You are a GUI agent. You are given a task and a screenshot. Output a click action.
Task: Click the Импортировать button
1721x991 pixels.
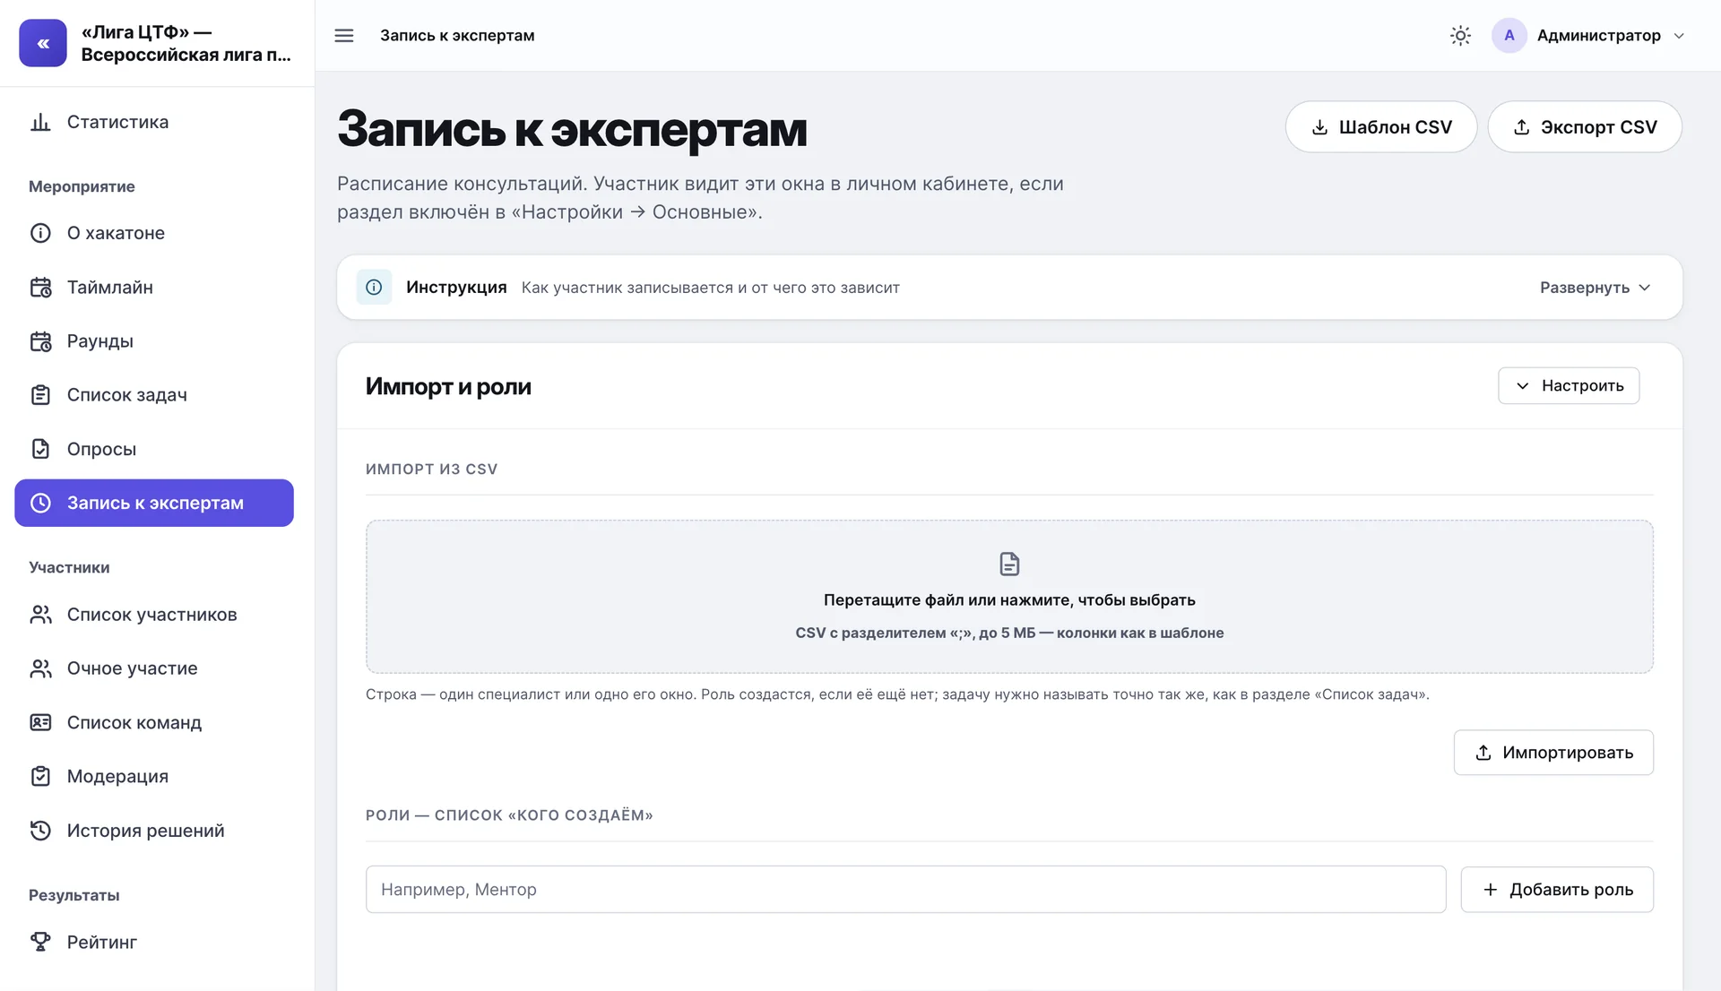pyautogui.click(x=1553, y=753)
